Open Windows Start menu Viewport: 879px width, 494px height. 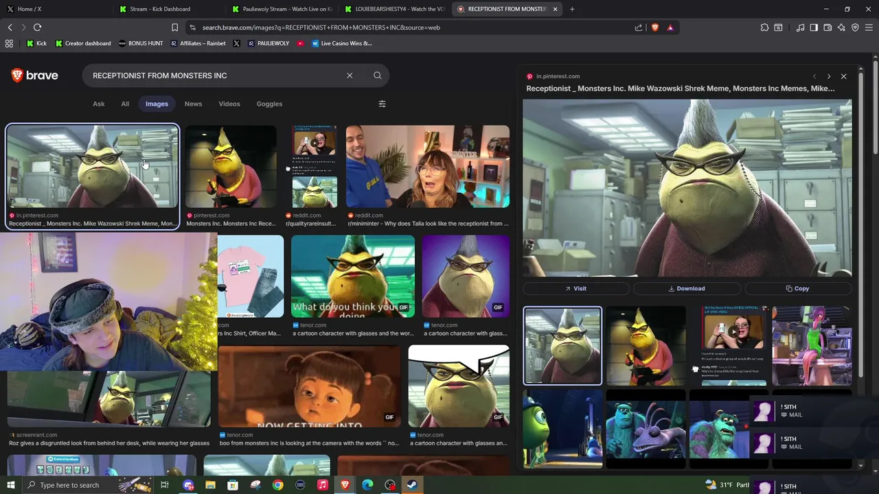click(x=10, y=485)
